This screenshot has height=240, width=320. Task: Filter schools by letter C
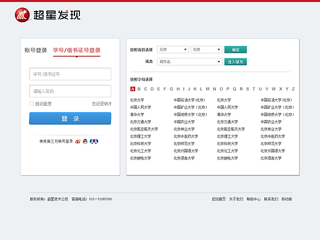[x=146, y=89]
